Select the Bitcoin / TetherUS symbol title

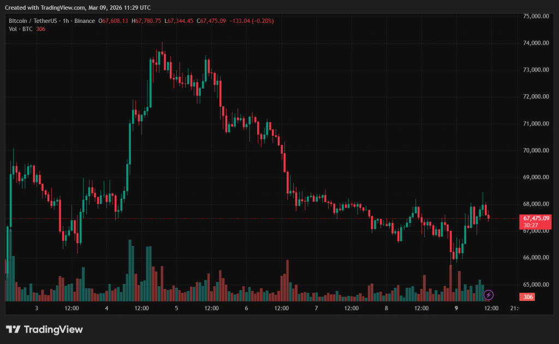pos(33,21)
